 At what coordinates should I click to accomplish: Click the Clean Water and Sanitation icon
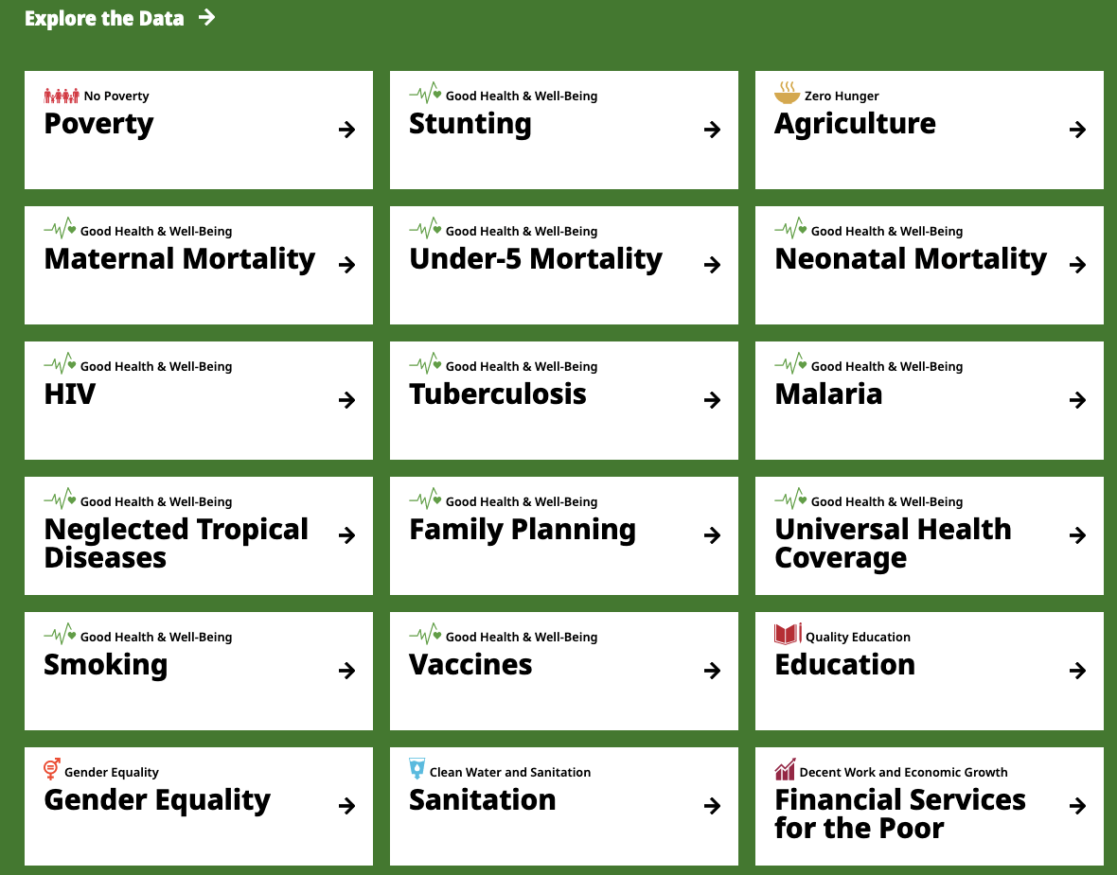(x=417, y=769)
